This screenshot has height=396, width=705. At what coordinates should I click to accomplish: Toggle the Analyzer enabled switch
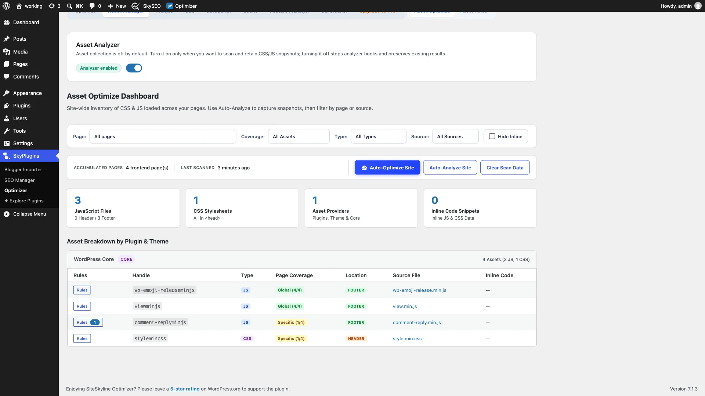[134, 68]
